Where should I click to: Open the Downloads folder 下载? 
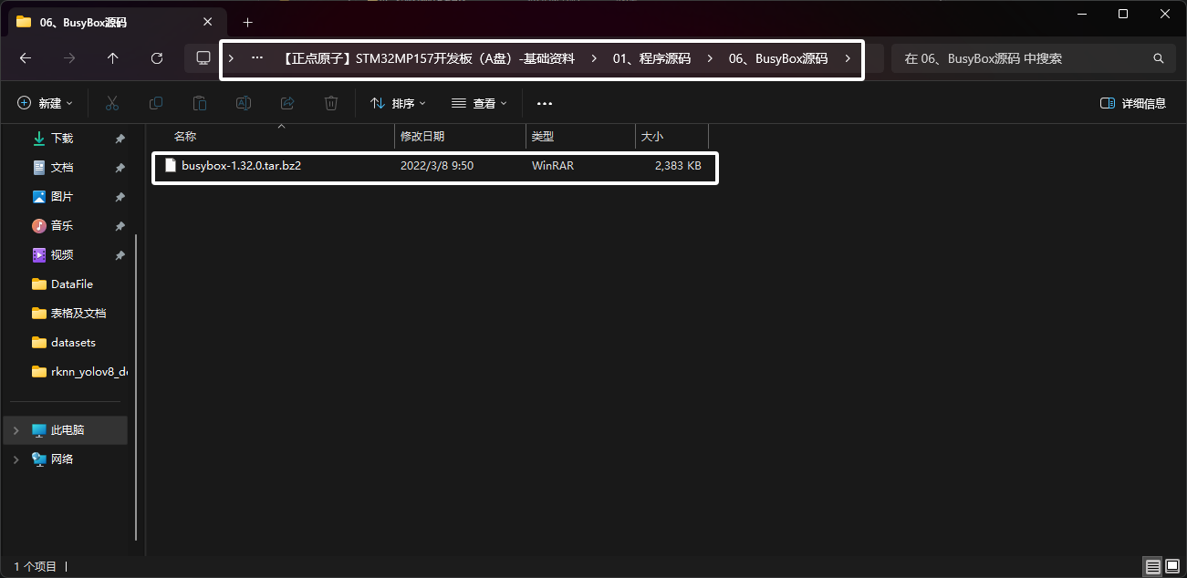[62, 139]
